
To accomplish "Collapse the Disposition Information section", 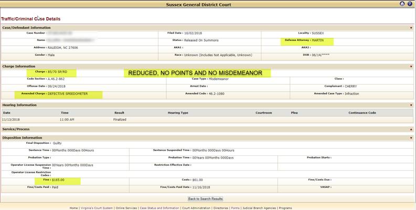I will tap(411, 138).
